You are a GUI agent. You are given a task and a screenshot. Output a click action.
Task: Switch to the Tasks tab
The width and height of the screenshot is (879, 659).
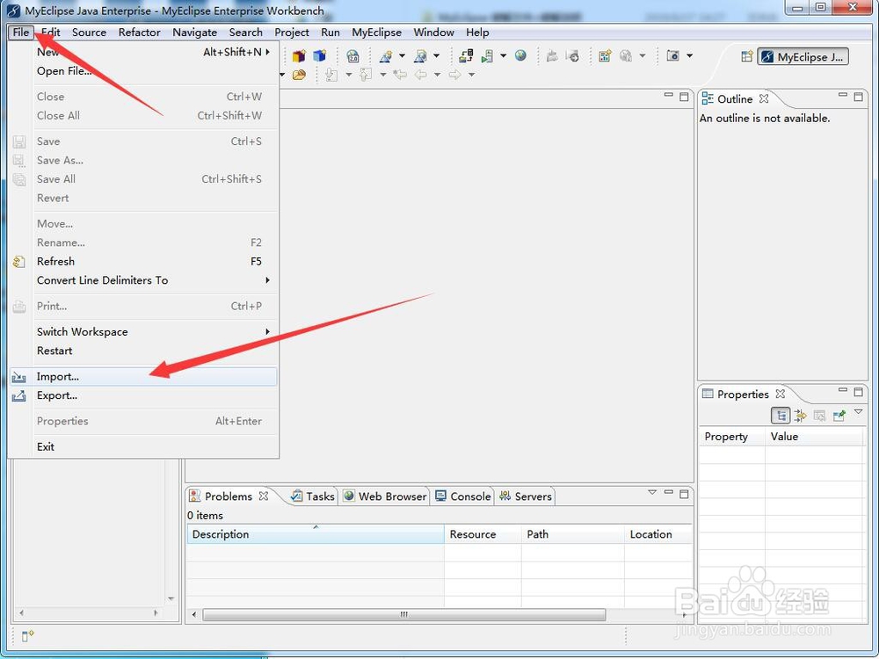pyautogui.click(x=313, y=496)
